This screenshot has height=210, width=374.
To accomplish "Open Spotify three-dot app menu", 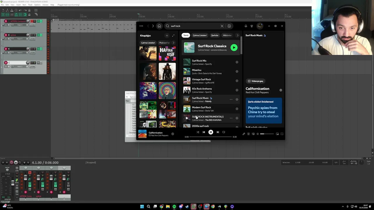I will [141, 26].
